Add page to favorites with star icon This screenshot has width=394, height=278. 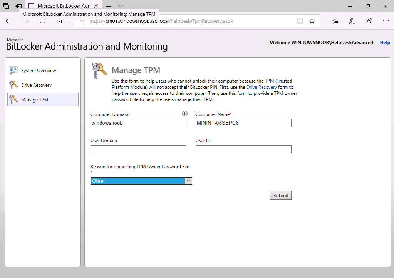tap(312, 21)
